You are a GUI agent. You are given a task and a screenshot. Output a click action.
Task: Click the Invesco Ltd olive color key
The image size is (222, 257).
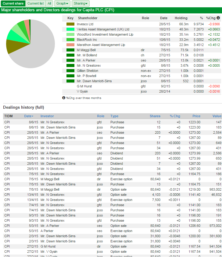pyautogui.click(x=70, y=24)
